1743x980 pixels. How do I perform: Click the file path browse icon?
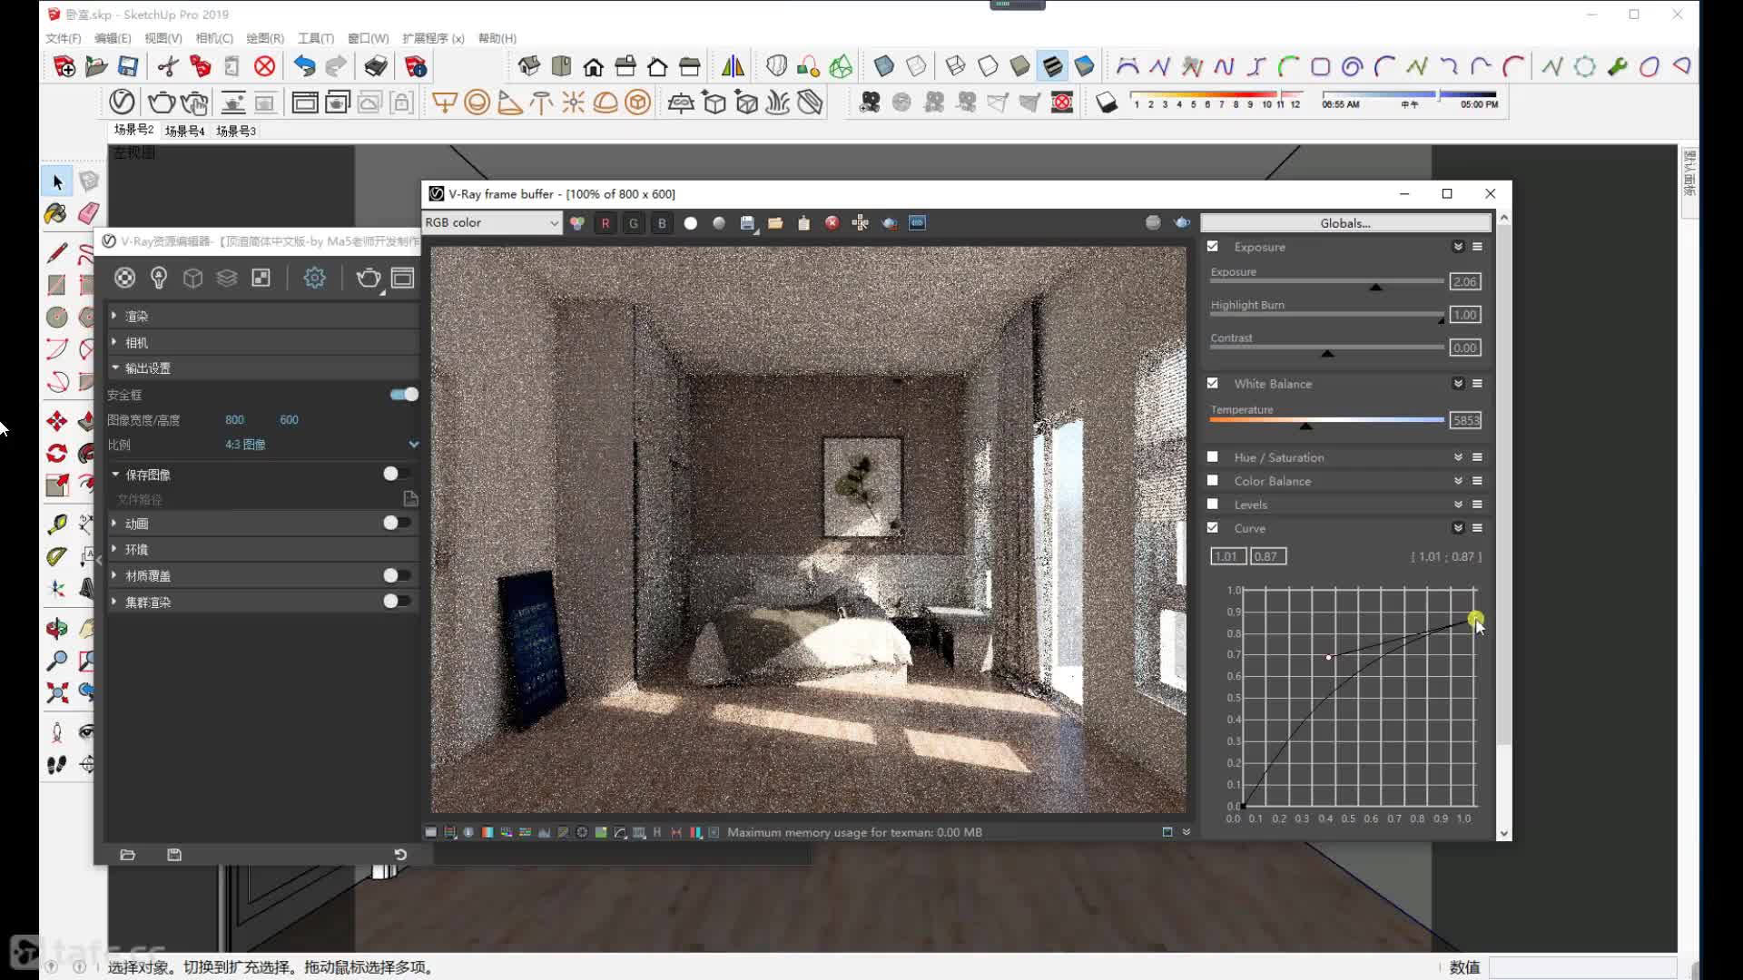410,499
